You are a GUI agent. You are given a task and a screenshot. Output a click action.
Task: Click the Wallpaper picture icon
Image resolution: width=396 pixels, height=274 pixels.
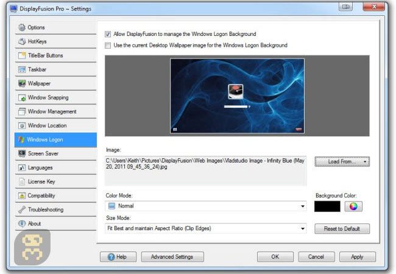click(22, 83)
